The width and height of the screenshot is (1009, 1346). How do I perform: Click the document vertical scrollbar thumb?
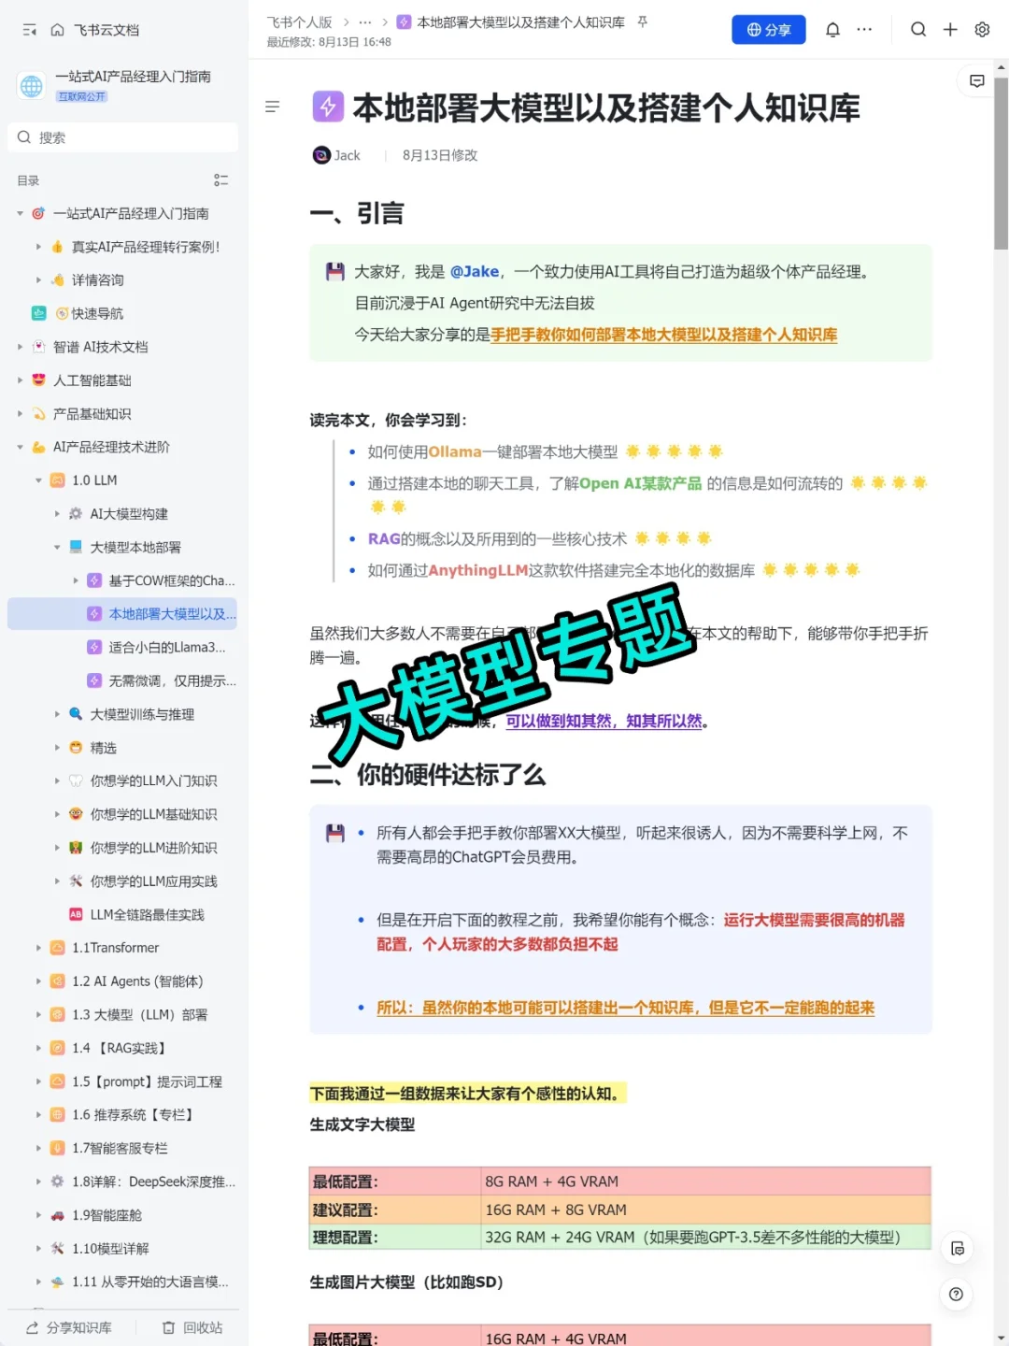pos(1001,164)
